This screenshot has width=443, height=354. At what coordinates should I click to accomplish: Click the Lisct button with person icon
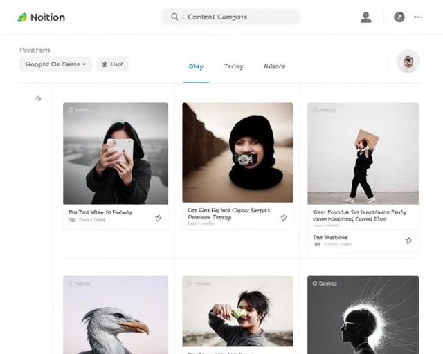point(112,64)
